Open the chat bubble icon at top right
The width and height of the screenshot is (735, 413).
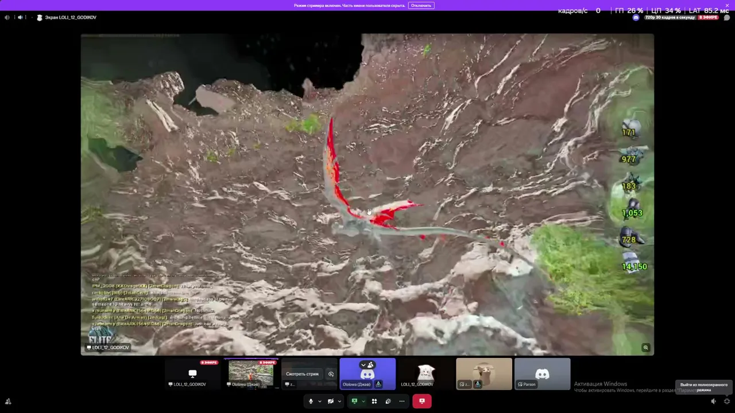click(726, 17)
